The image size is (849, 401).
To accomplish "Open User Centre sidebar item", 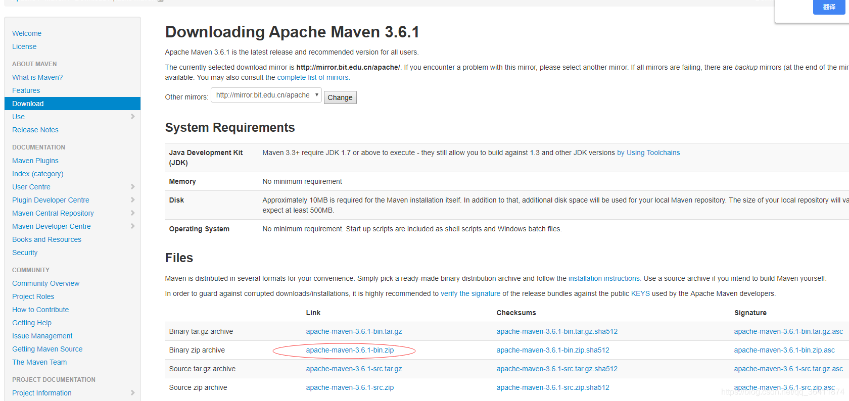I will pos(31,187).
